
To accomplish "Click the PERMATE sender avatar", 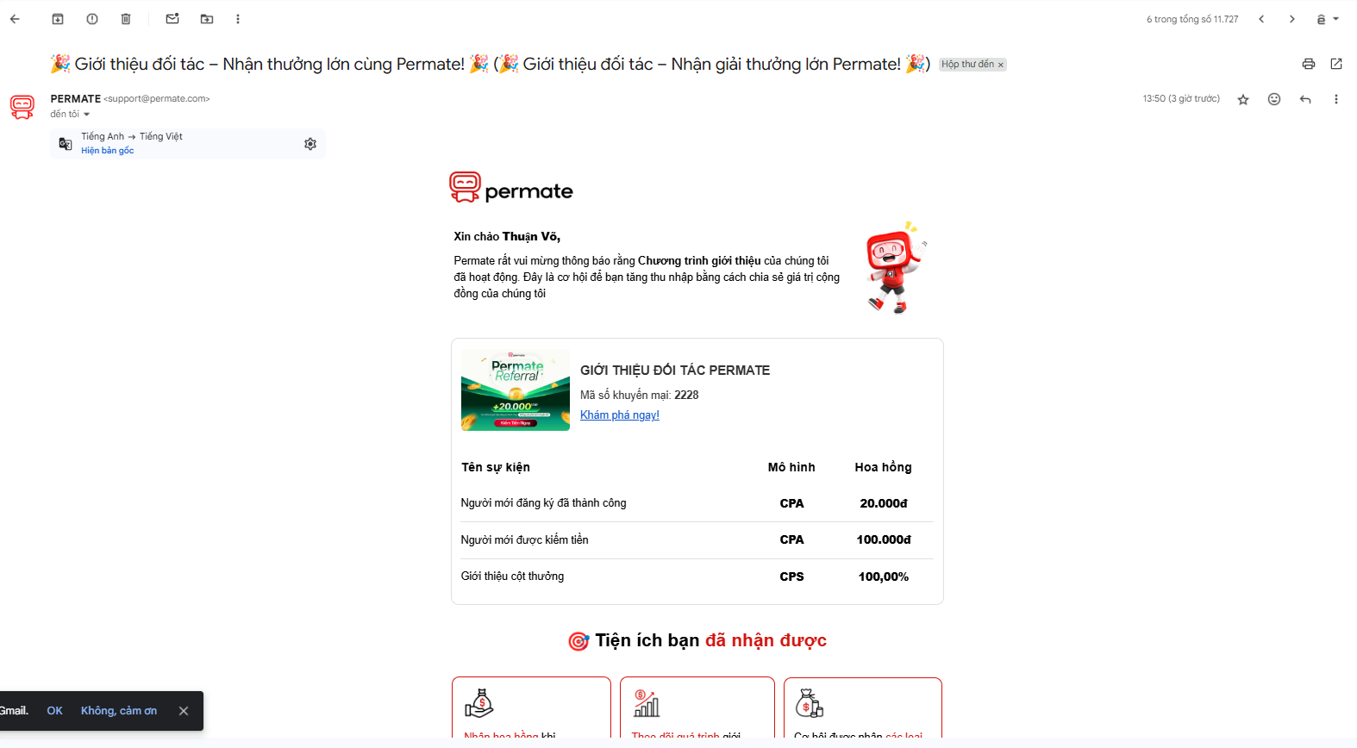I will (x=22, y=107).
